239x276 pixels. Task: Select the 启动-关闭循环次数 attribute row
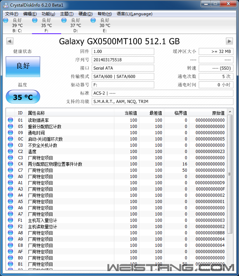pos(116,139)
